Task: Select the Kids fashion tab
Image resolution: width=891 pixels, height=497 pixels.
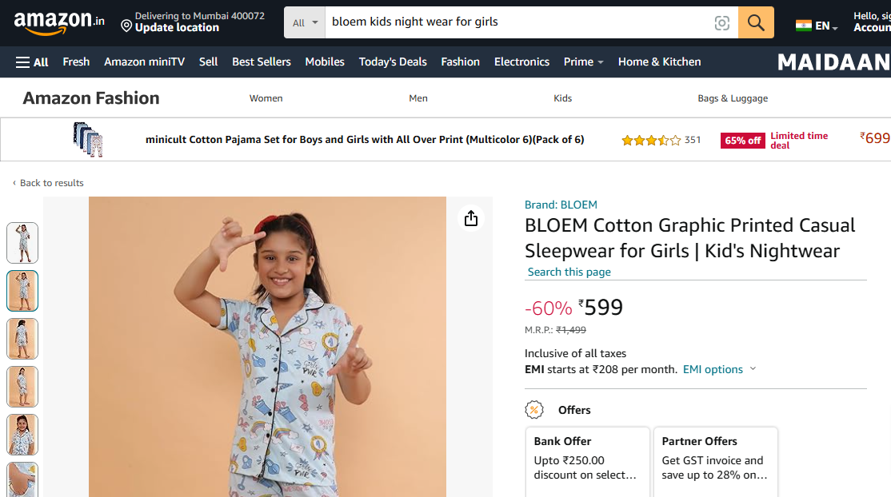Action: [x=562, y=98]
